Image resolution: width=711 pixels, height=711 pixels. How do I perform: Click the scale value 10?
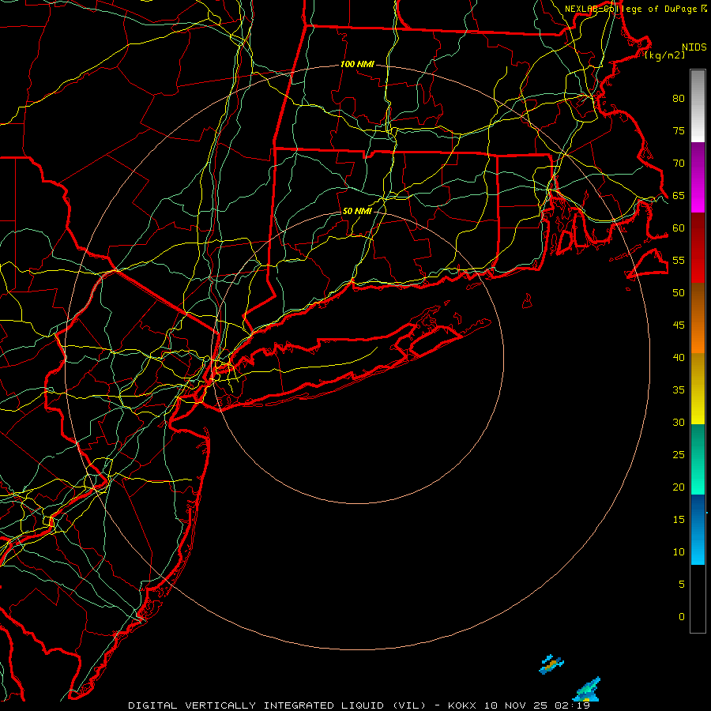[679, 552]
